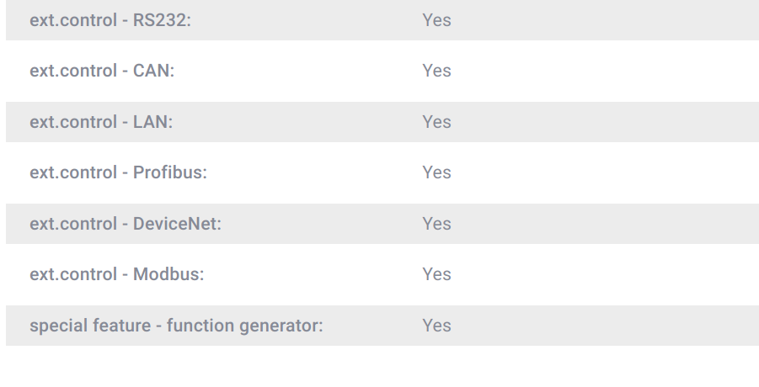Click the words function generator in the last row
The width and height of the screenshot is (759, 387).
(243, 326)
